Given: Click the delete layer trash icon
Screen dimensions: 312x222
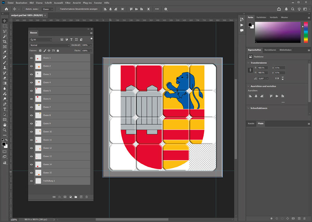Looking at the screenshot, I should [87, 197].
